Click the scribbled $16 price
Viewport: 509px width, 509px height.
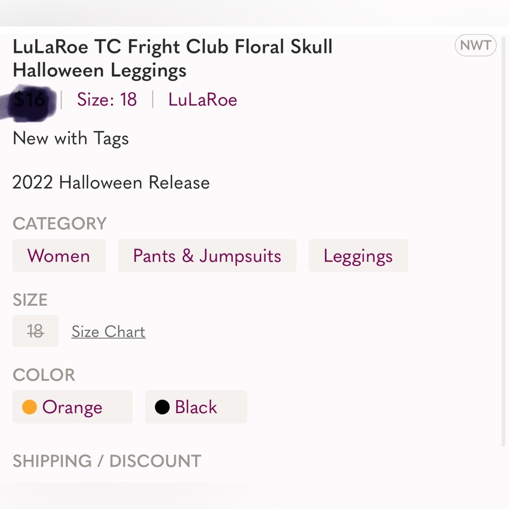(31, 100)
